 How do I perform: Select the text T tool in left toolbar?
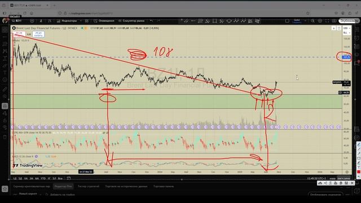click(x=5, y=73)
